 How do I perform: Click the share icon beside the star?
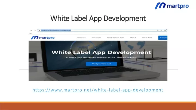click(x=161, y=30)
